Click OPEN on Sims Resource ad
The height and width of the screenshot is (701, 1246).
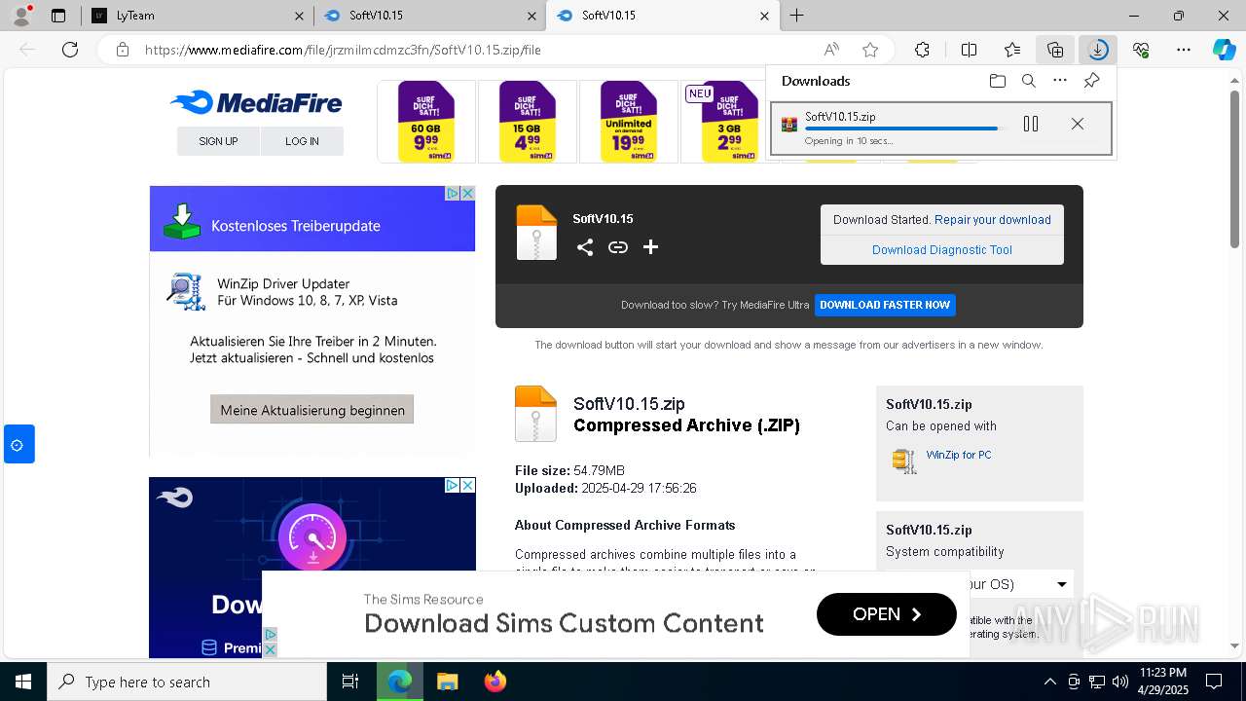(x=887, y=614)
